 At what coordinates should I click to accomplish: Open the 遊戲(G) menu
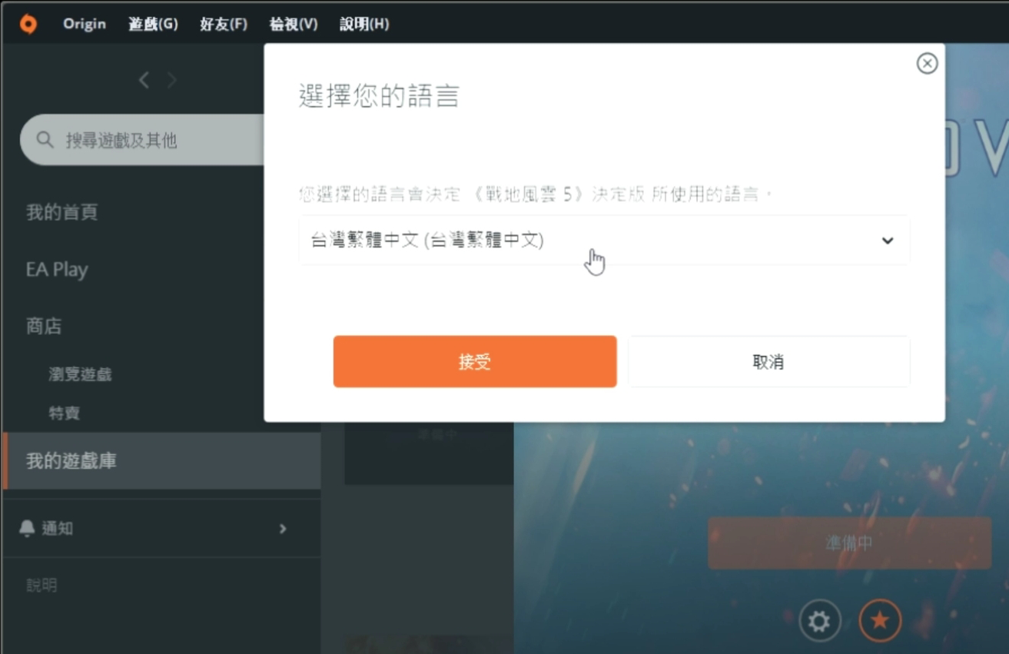click(153, 24)
